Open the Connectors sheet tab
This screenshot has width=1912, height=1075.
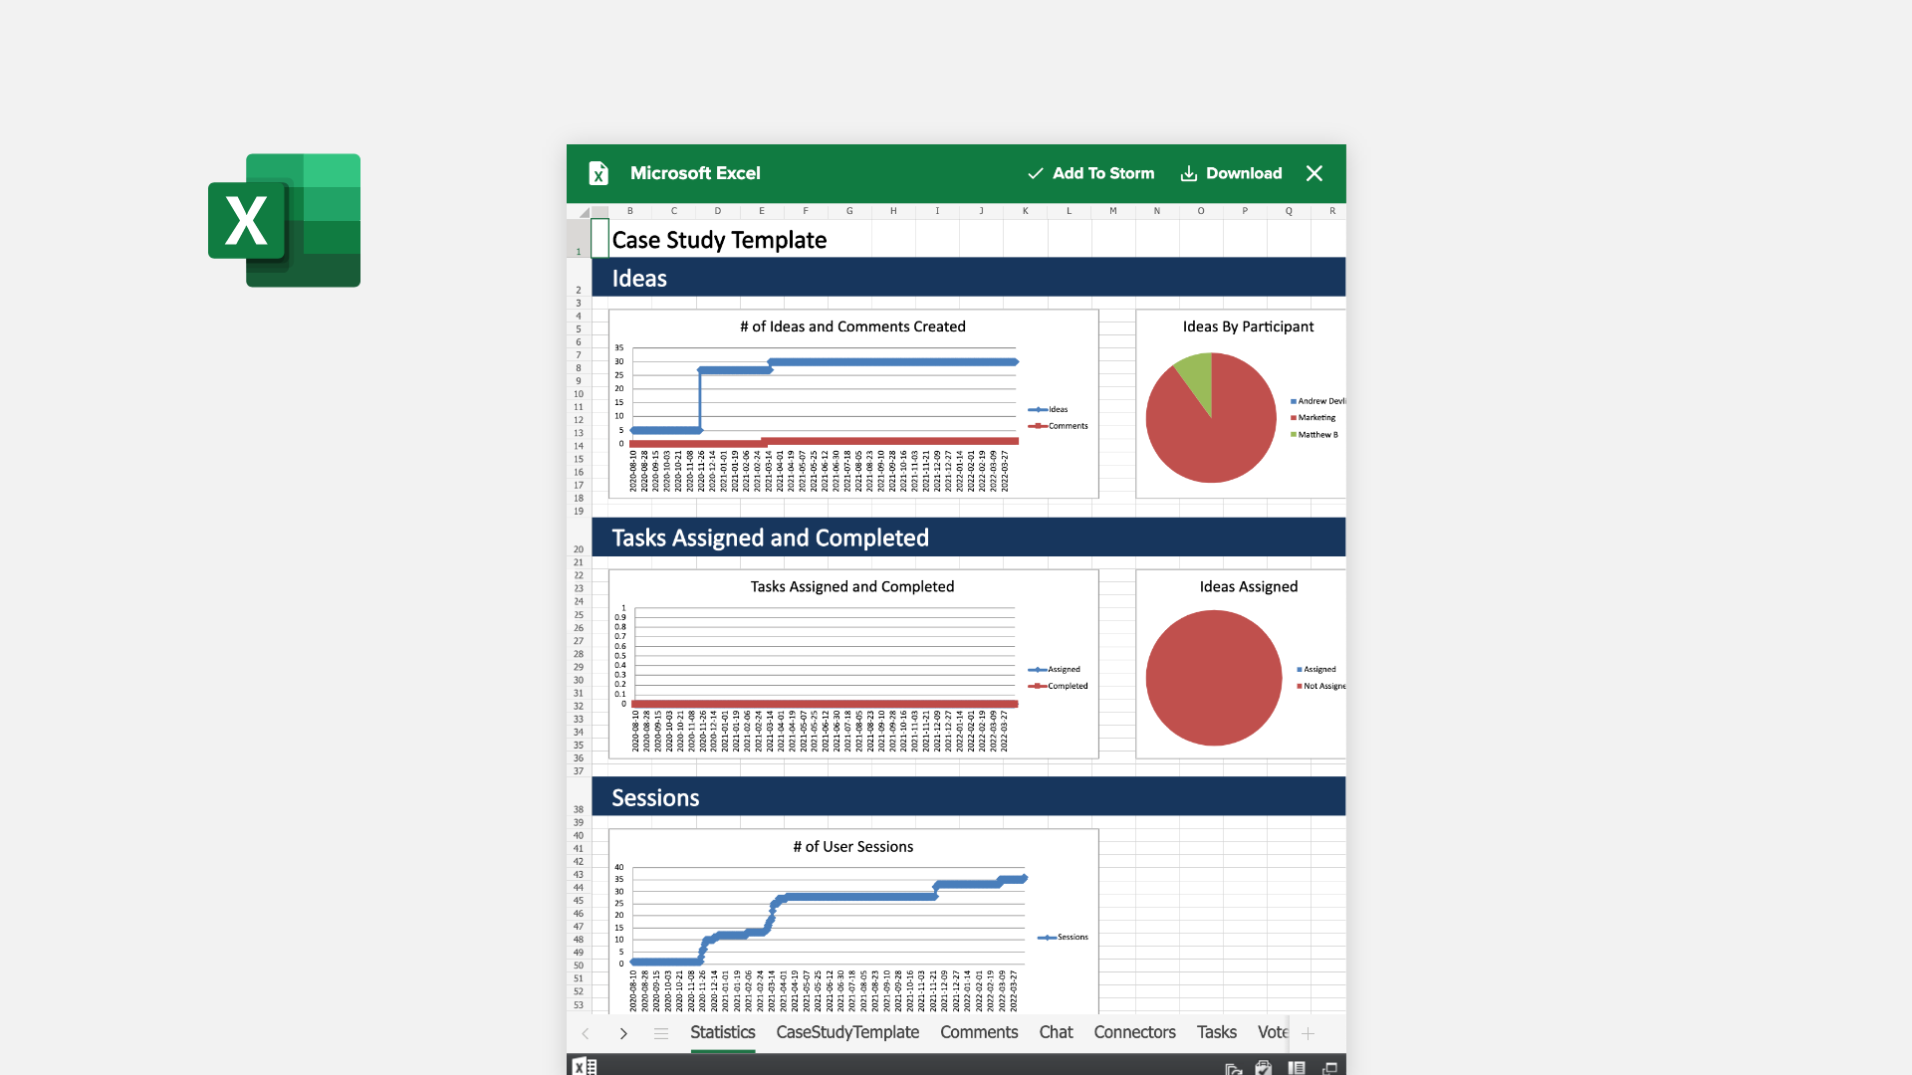pyautogui.click(x=1134, y=1032)
